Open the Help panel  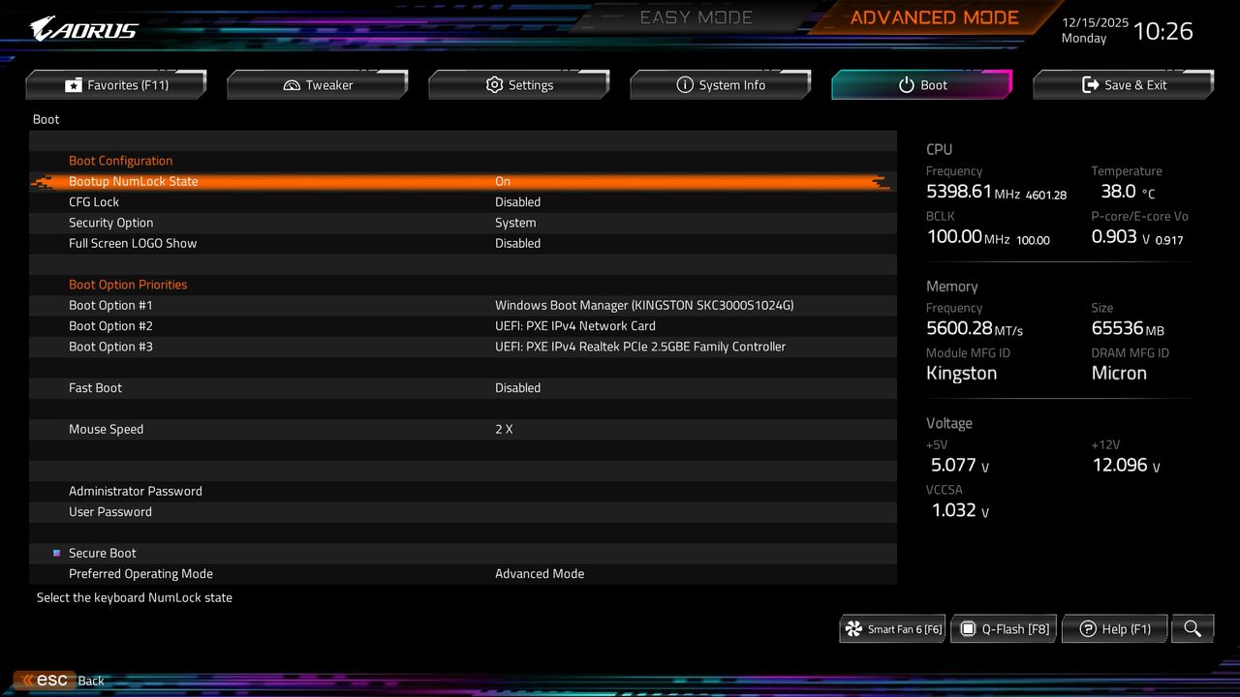(x=1113, y=628)
